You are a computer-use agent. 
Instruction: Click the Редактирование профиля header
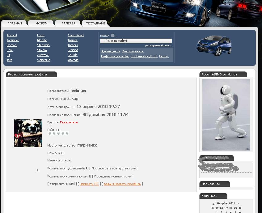click(32, 75)
